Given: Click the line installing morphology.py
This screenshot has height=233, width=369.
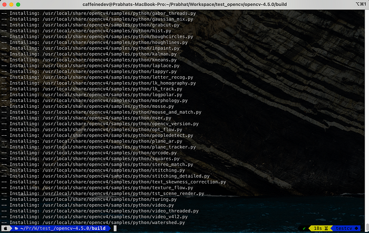Looking at the screenshot, I should click(x=94, y=100).
